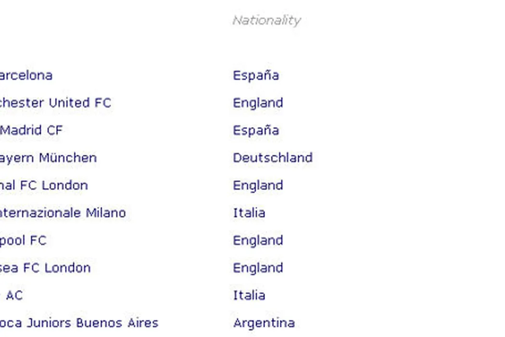Open the Argentina nationality link
The image size is (505, 337).
click(264, 323)
